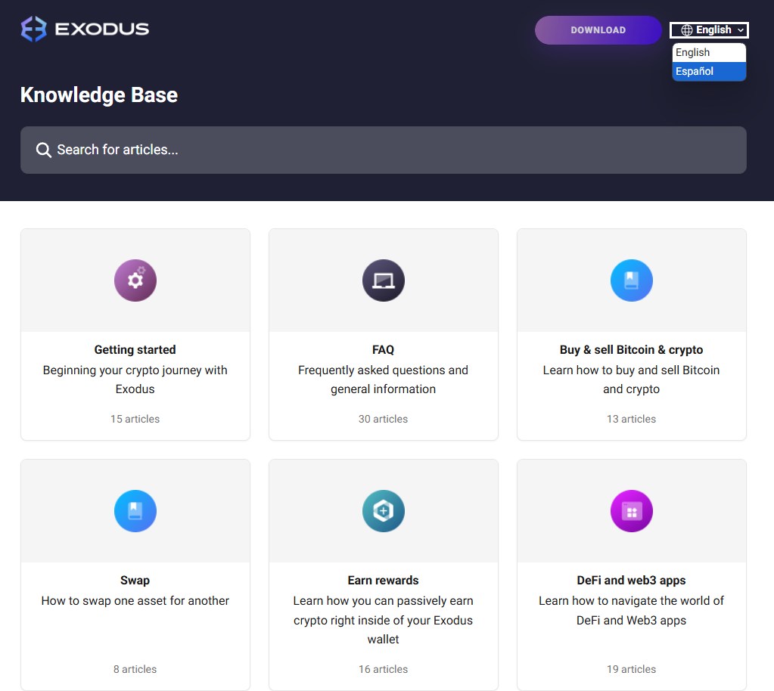Click the magnifying glass search icon

[43, 150]
